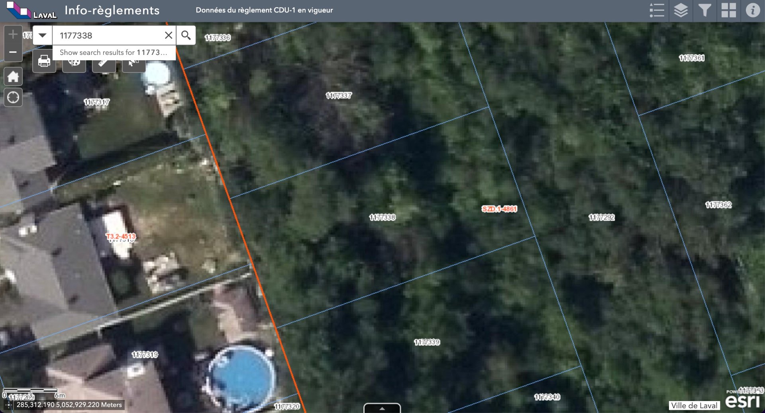Screen dimensions: 765x413
Task: Click lot label 1177319 on map
Action: (x=145, y=355)
